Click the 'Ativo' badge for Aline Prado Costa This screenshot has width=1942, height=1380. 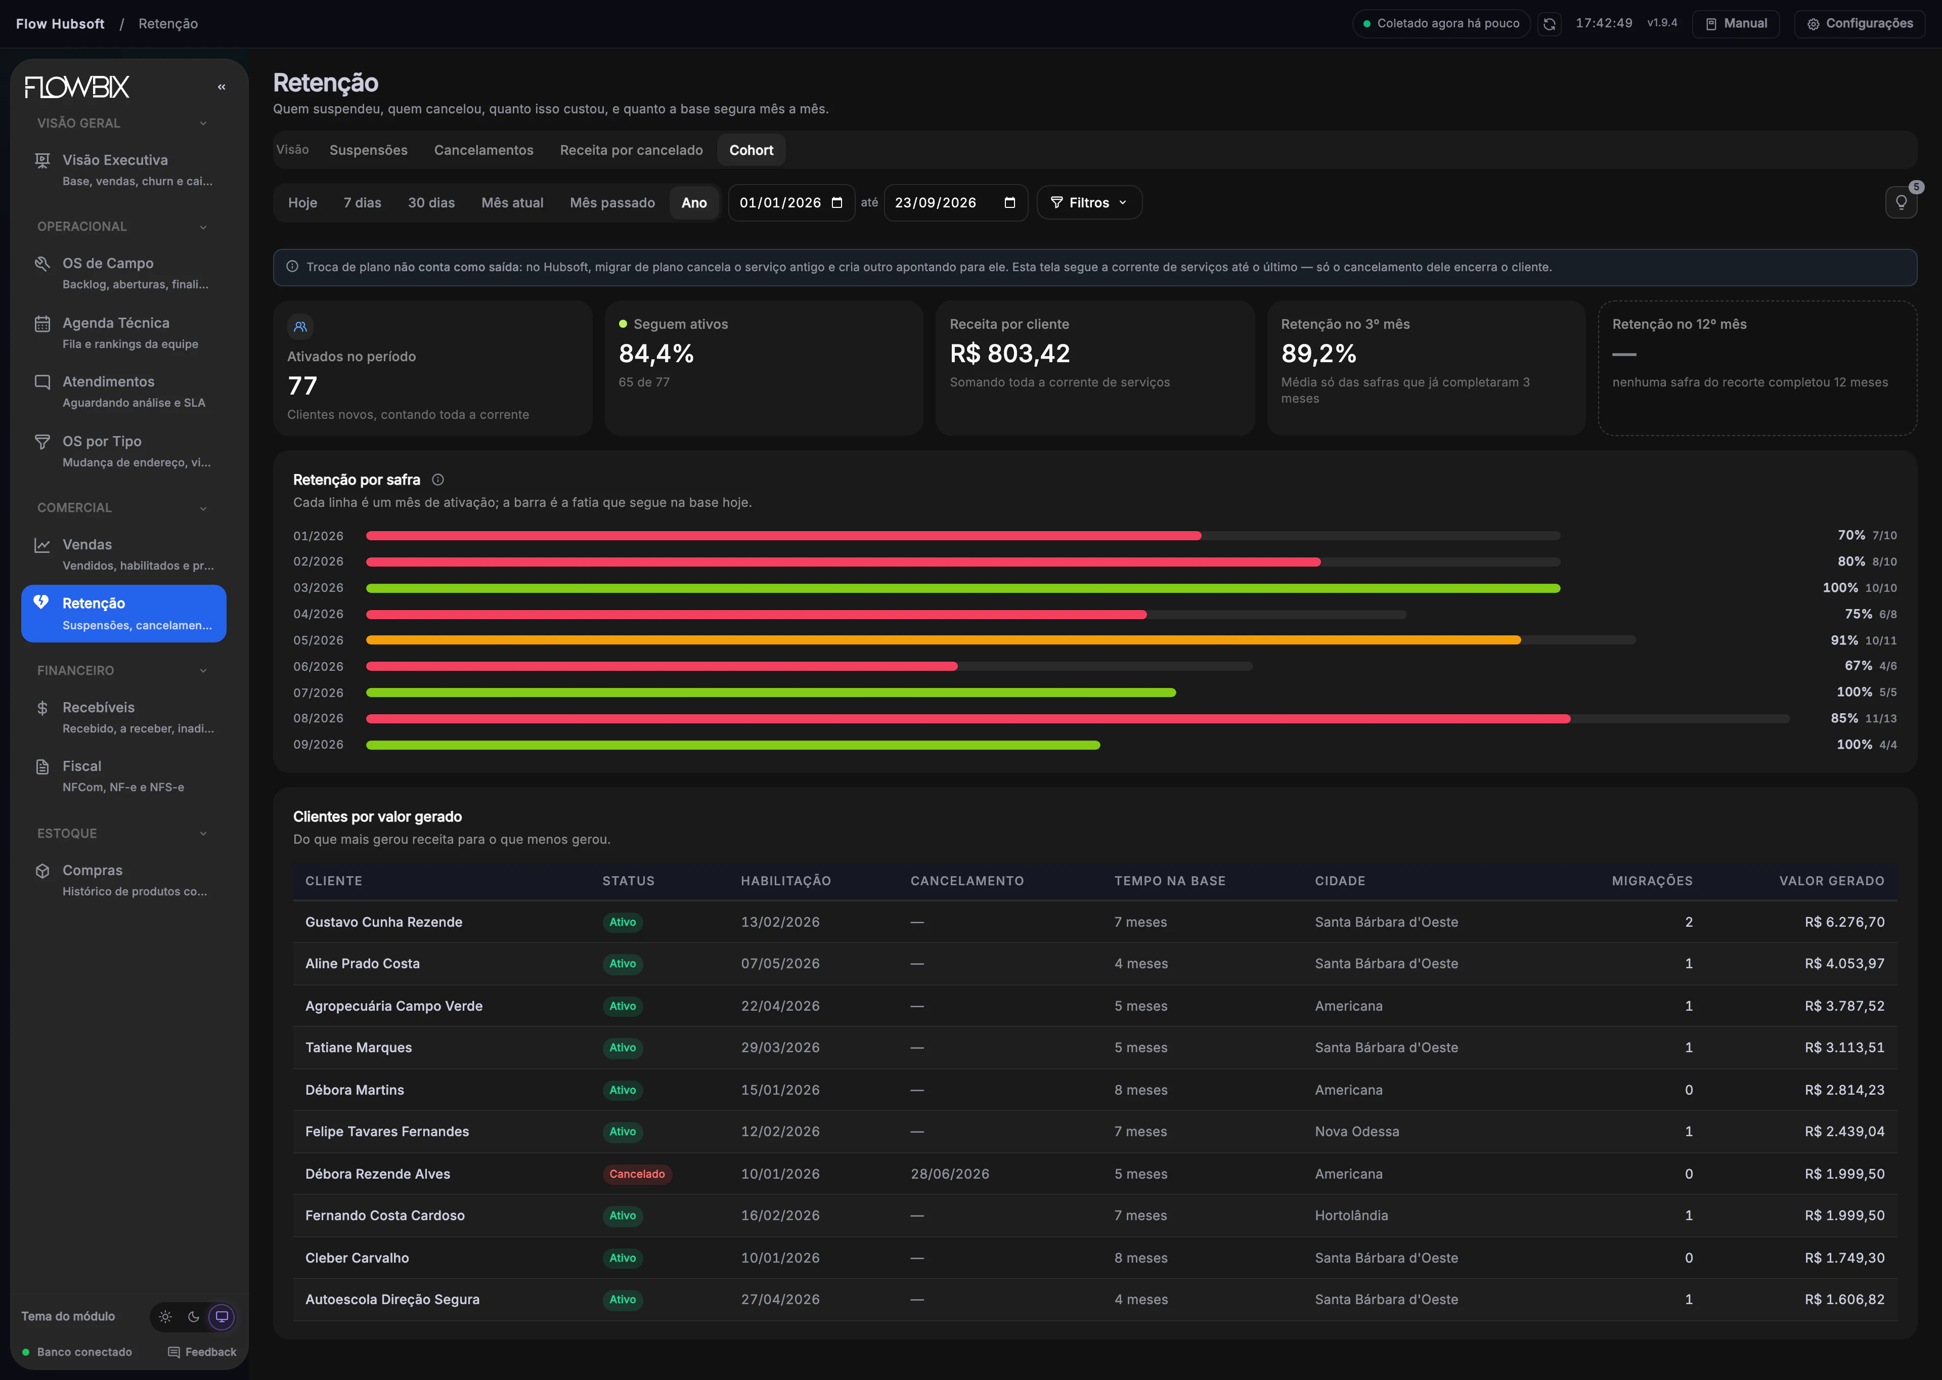[623, 964]
